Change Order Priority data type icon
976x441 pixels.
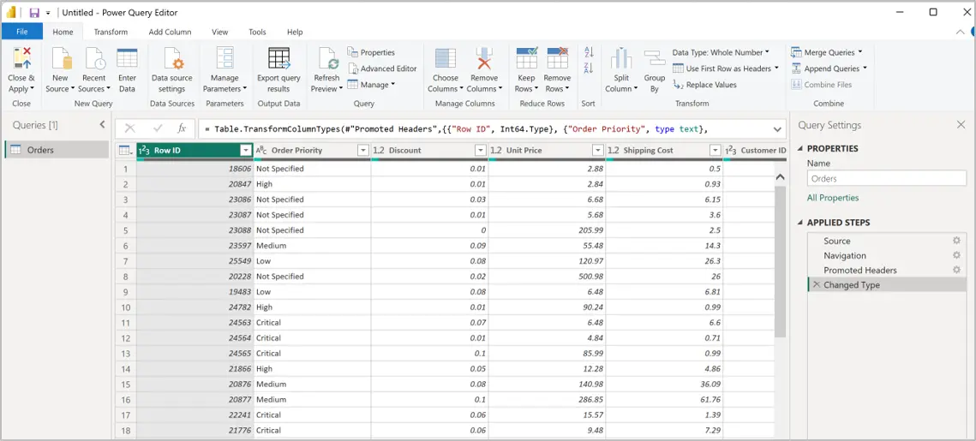[261, 150]
